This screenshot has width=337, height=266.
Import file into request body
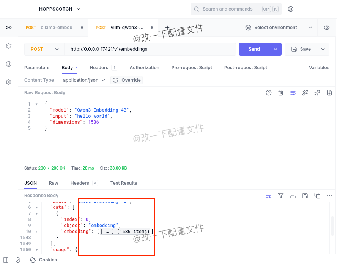(x=329, y=93)
